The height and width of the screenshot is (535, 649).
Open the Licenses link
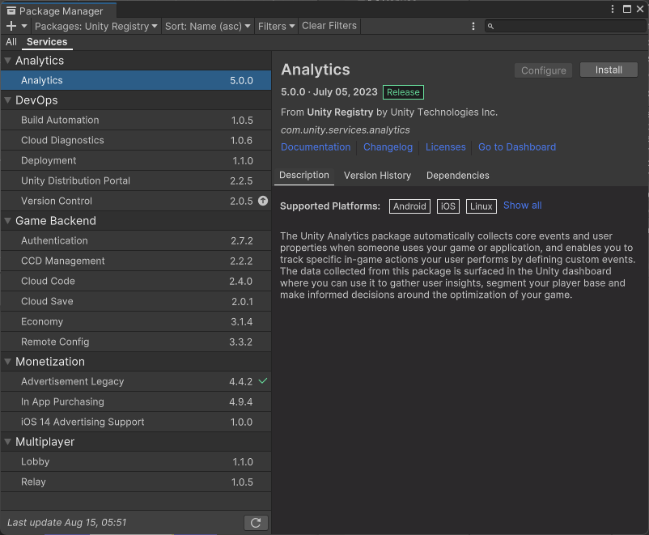[445, 147]
